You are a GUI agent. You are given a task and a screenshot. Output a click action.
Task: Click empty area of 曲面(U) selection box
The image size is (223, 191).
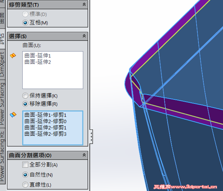pyautogui.click(x=53, y=77)
